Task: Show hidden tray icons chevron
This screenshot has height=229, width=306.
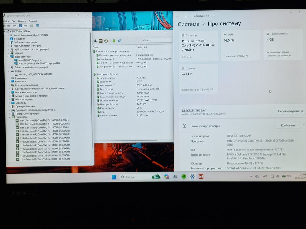Action: pyautogui.click(x=251, y=176)
